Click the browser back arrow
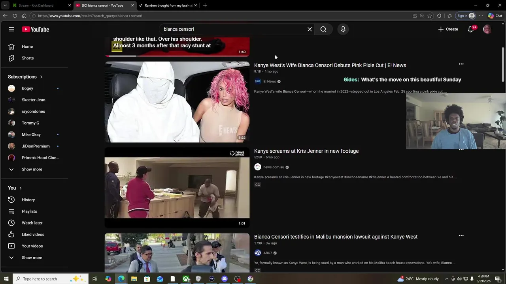The width and height of the screenshot is (506, 284). click(x=5, y=16)
